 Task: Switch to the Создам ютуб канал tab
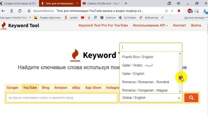point(19,4)
